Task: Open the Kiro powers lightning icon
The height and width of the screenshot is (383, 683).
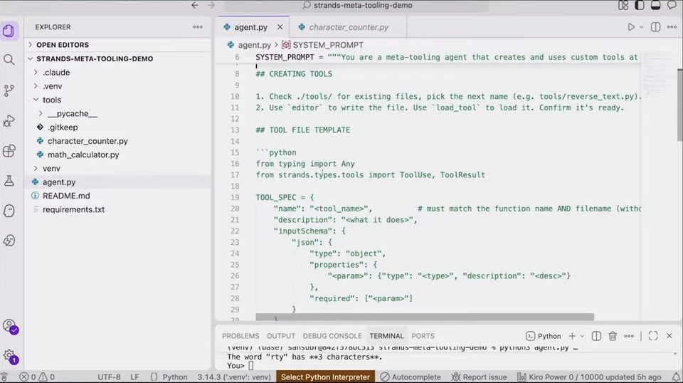Action: pyautogui.click(x=9, y=241)
